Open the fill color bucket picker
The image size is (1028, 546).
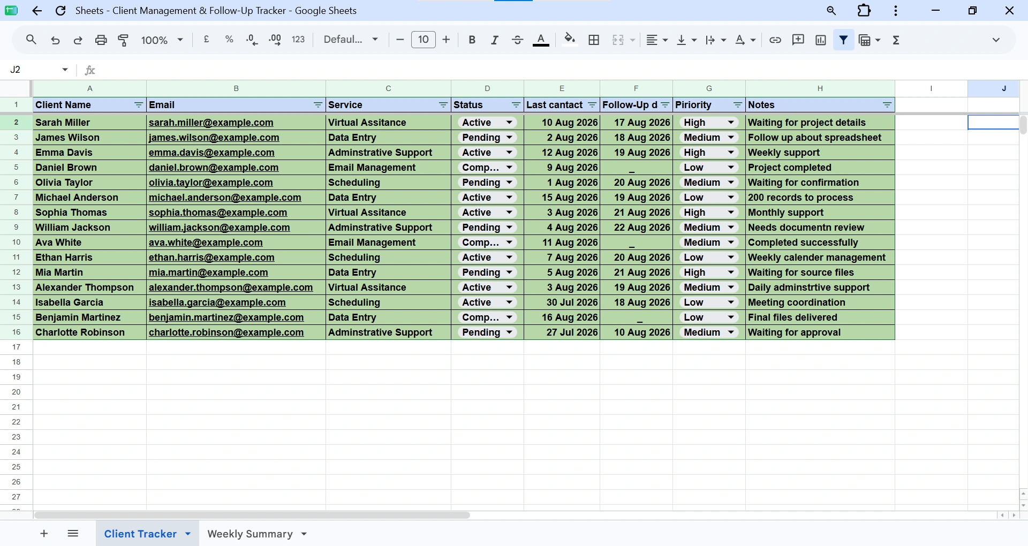[x=570, y=40]
